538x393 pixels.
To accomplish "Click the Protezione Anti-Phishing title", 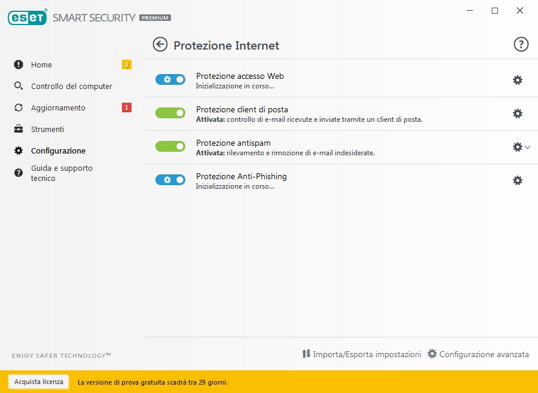I will [x=242, y=177].
